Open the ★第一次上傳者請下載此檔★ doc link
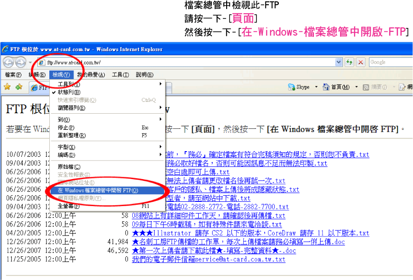Image resolution: width=413 pixels, height=280 pixels. pyautogui.click(x=213, y=251)
